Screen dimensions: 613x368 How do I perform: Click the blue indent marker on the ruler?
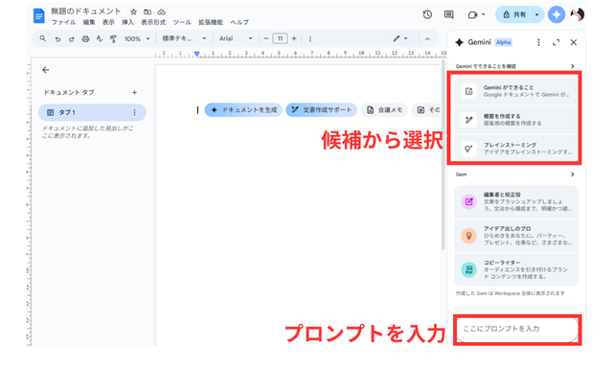pyautogui.click(x=197, y=54)
